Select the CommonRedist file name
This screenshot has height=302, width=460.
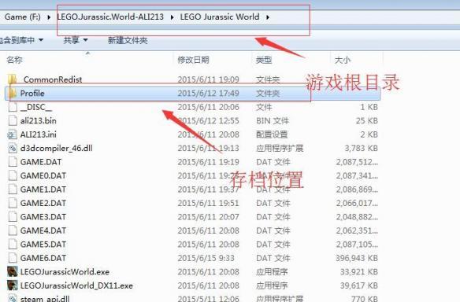(53, 79)
